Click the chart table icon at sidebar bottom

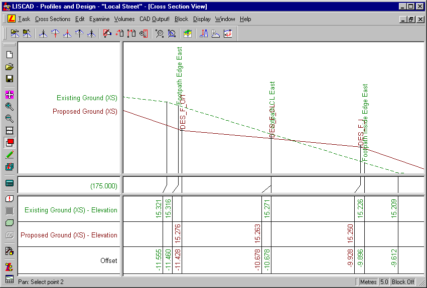tap(10, 279)
